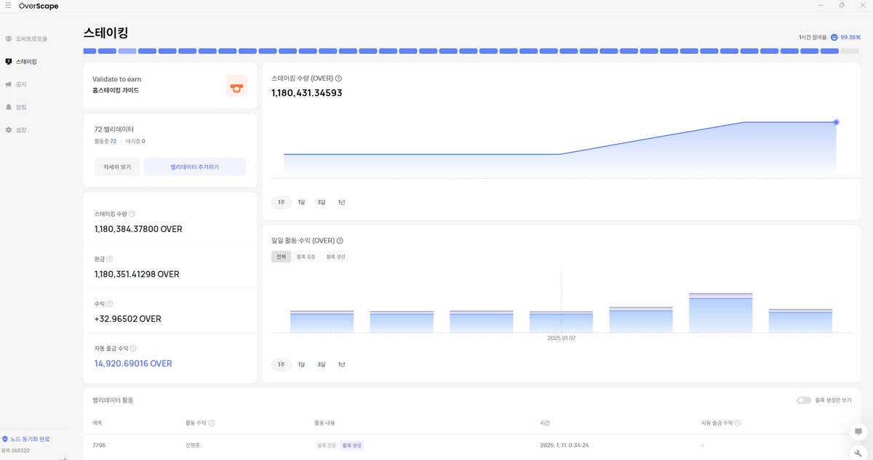Viewport: 873px width, 460px height.
Task: Click help icon next to 원금
Action: coord(110,259)
